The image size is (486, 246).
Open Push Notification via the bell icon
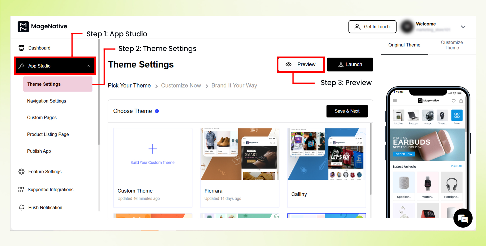tap(21, 207)
